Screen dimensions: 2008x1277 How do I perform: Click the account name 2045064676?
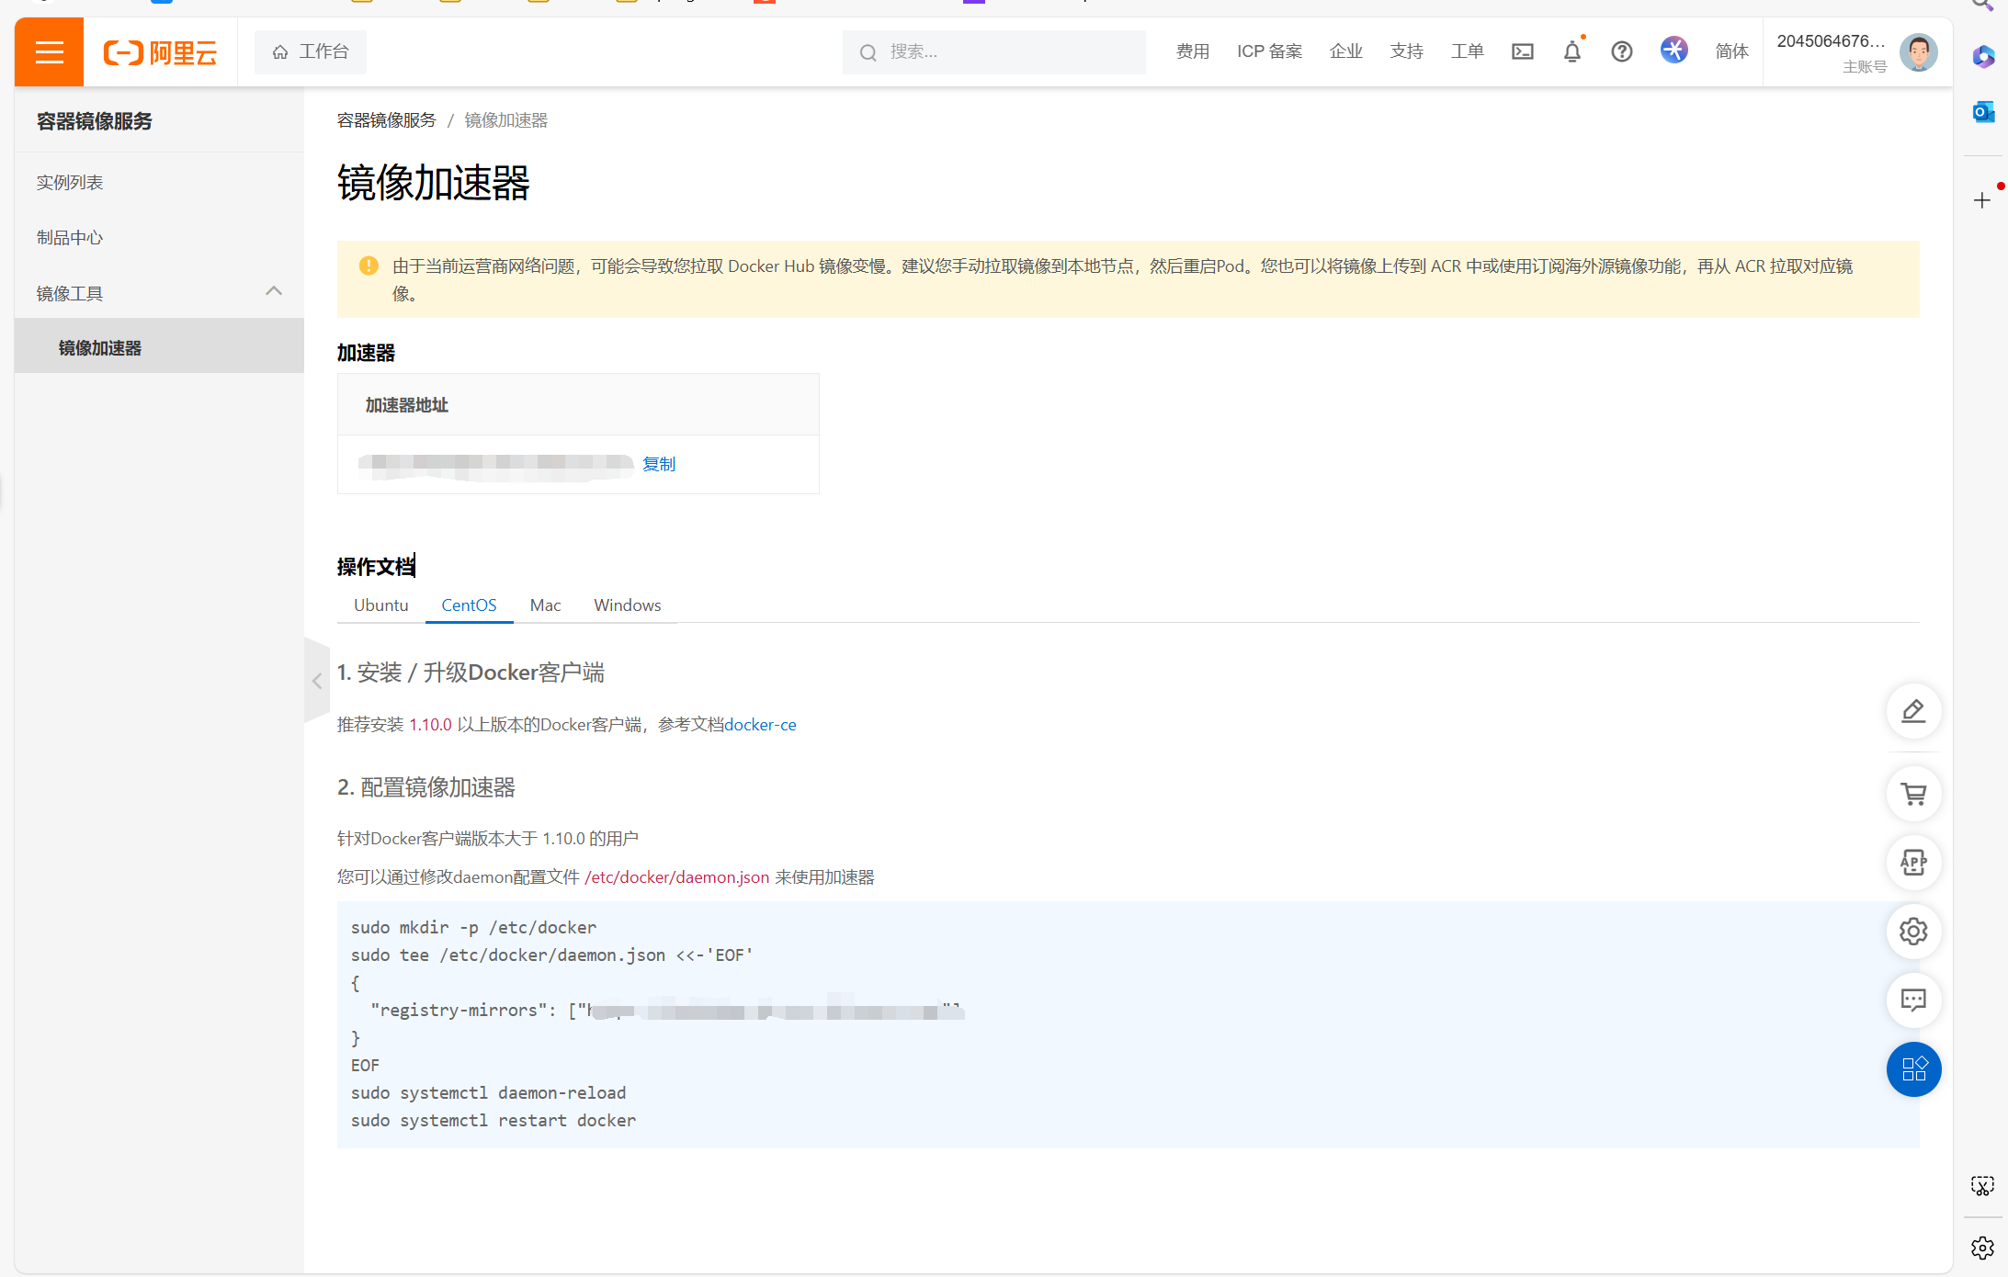click(1831, 41)
